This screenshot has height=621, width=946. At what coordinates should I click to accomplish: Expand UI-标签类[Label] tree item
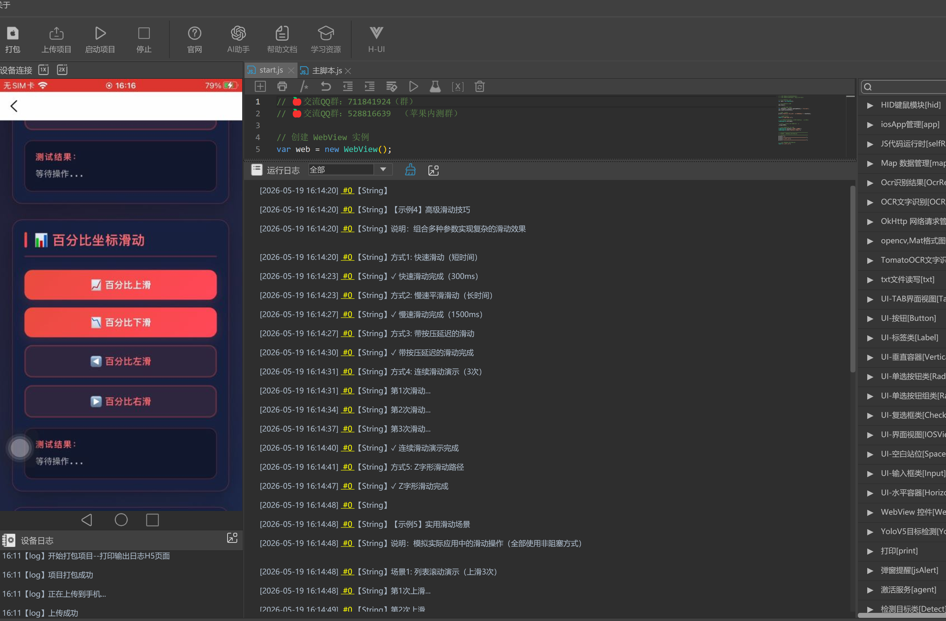coord(870,338)
